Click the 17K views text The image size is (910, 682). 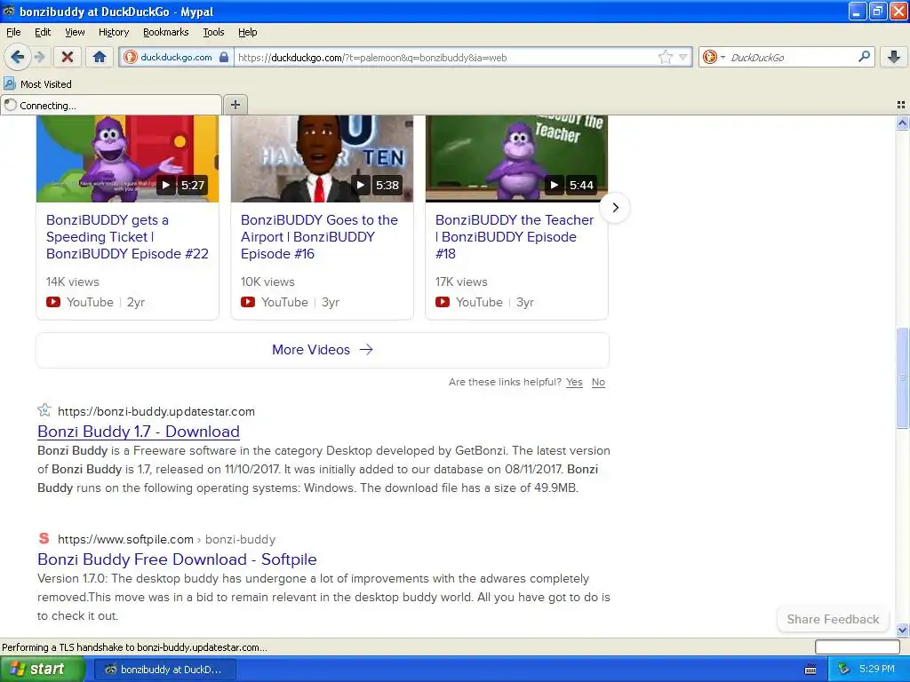[x=461, y=282]
